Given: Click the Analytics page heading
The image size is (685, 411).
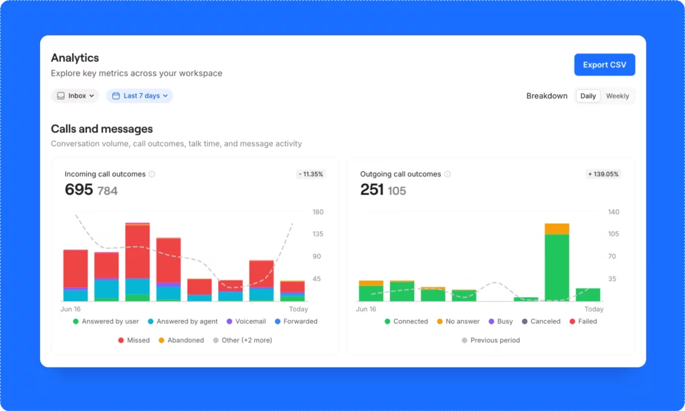Looking at the screenshot, I should point(75,58).
